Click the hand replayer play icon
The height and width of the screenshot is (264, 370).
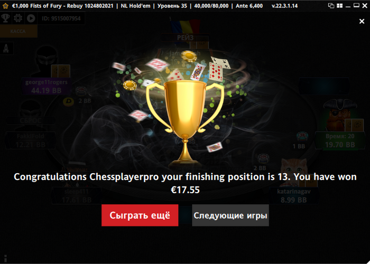[x=31, y=18]
